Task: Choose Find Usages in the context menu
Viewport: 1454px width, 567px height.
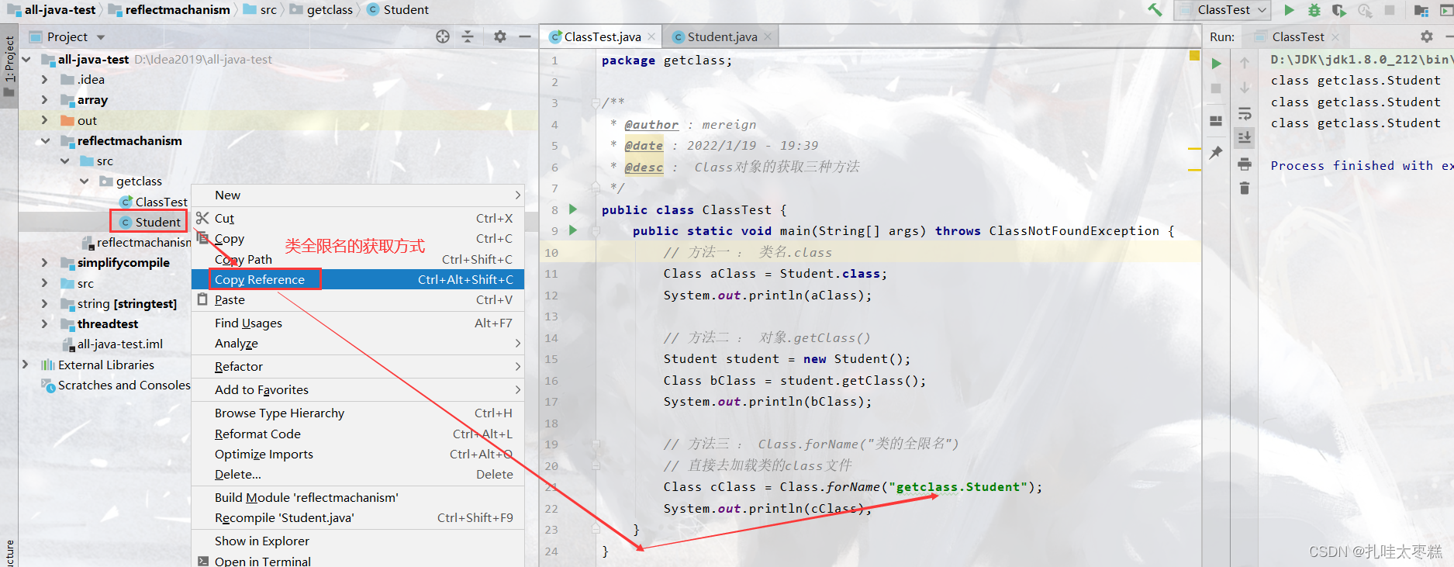Action: click(358, 323)
